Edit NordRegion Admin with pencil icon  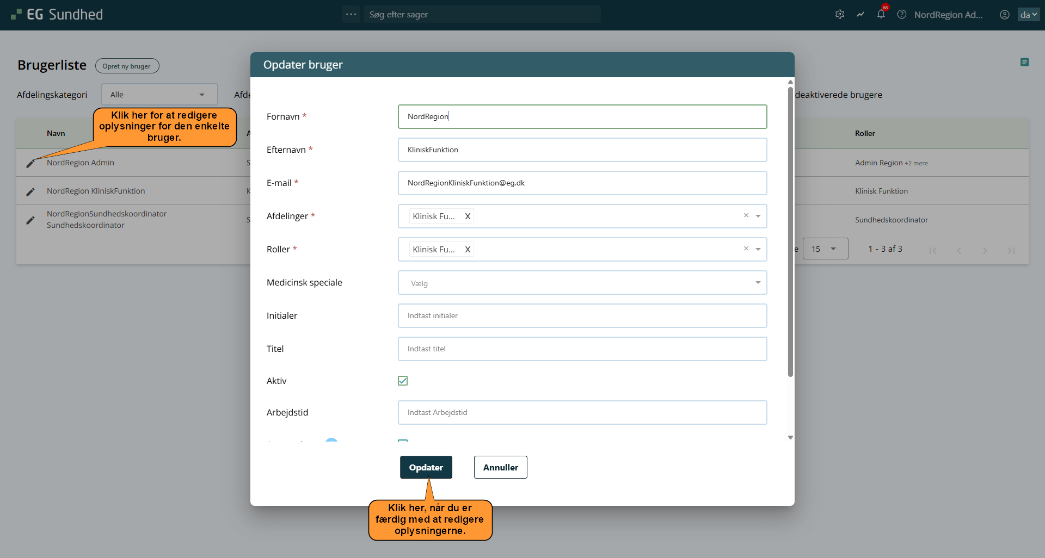click(30, 163)
